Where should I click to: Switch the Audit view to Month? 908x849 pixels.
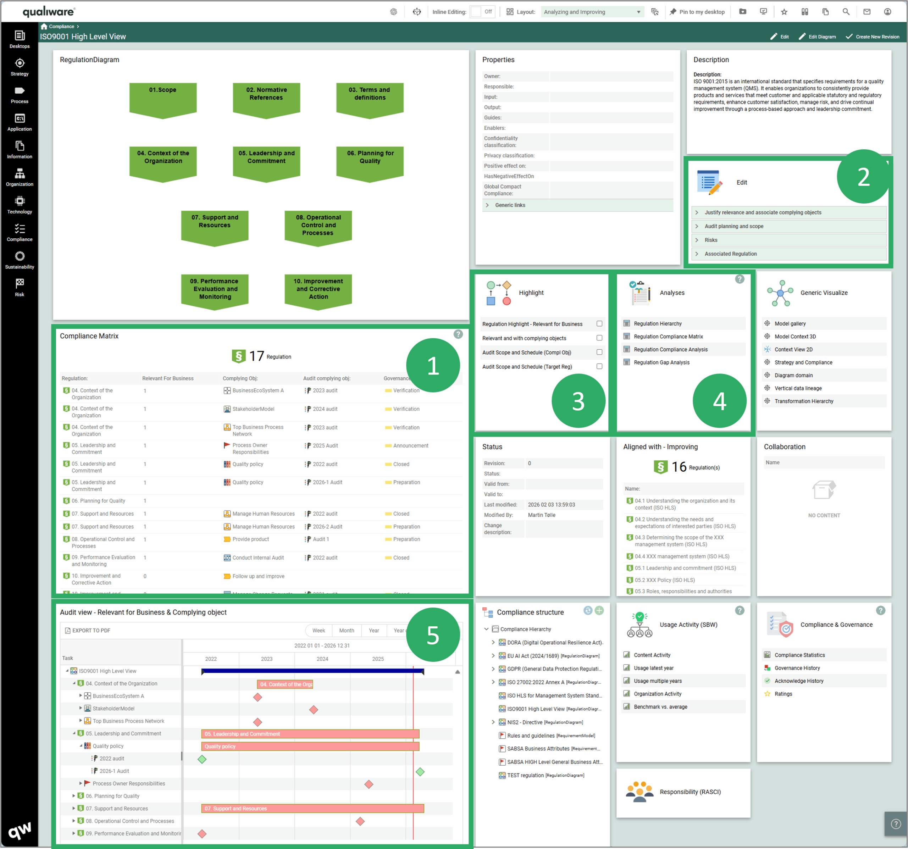pos(346,630)
